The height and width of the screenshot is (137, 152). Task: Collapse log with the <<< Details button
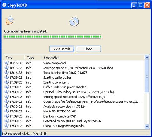[x=62, y=49]
